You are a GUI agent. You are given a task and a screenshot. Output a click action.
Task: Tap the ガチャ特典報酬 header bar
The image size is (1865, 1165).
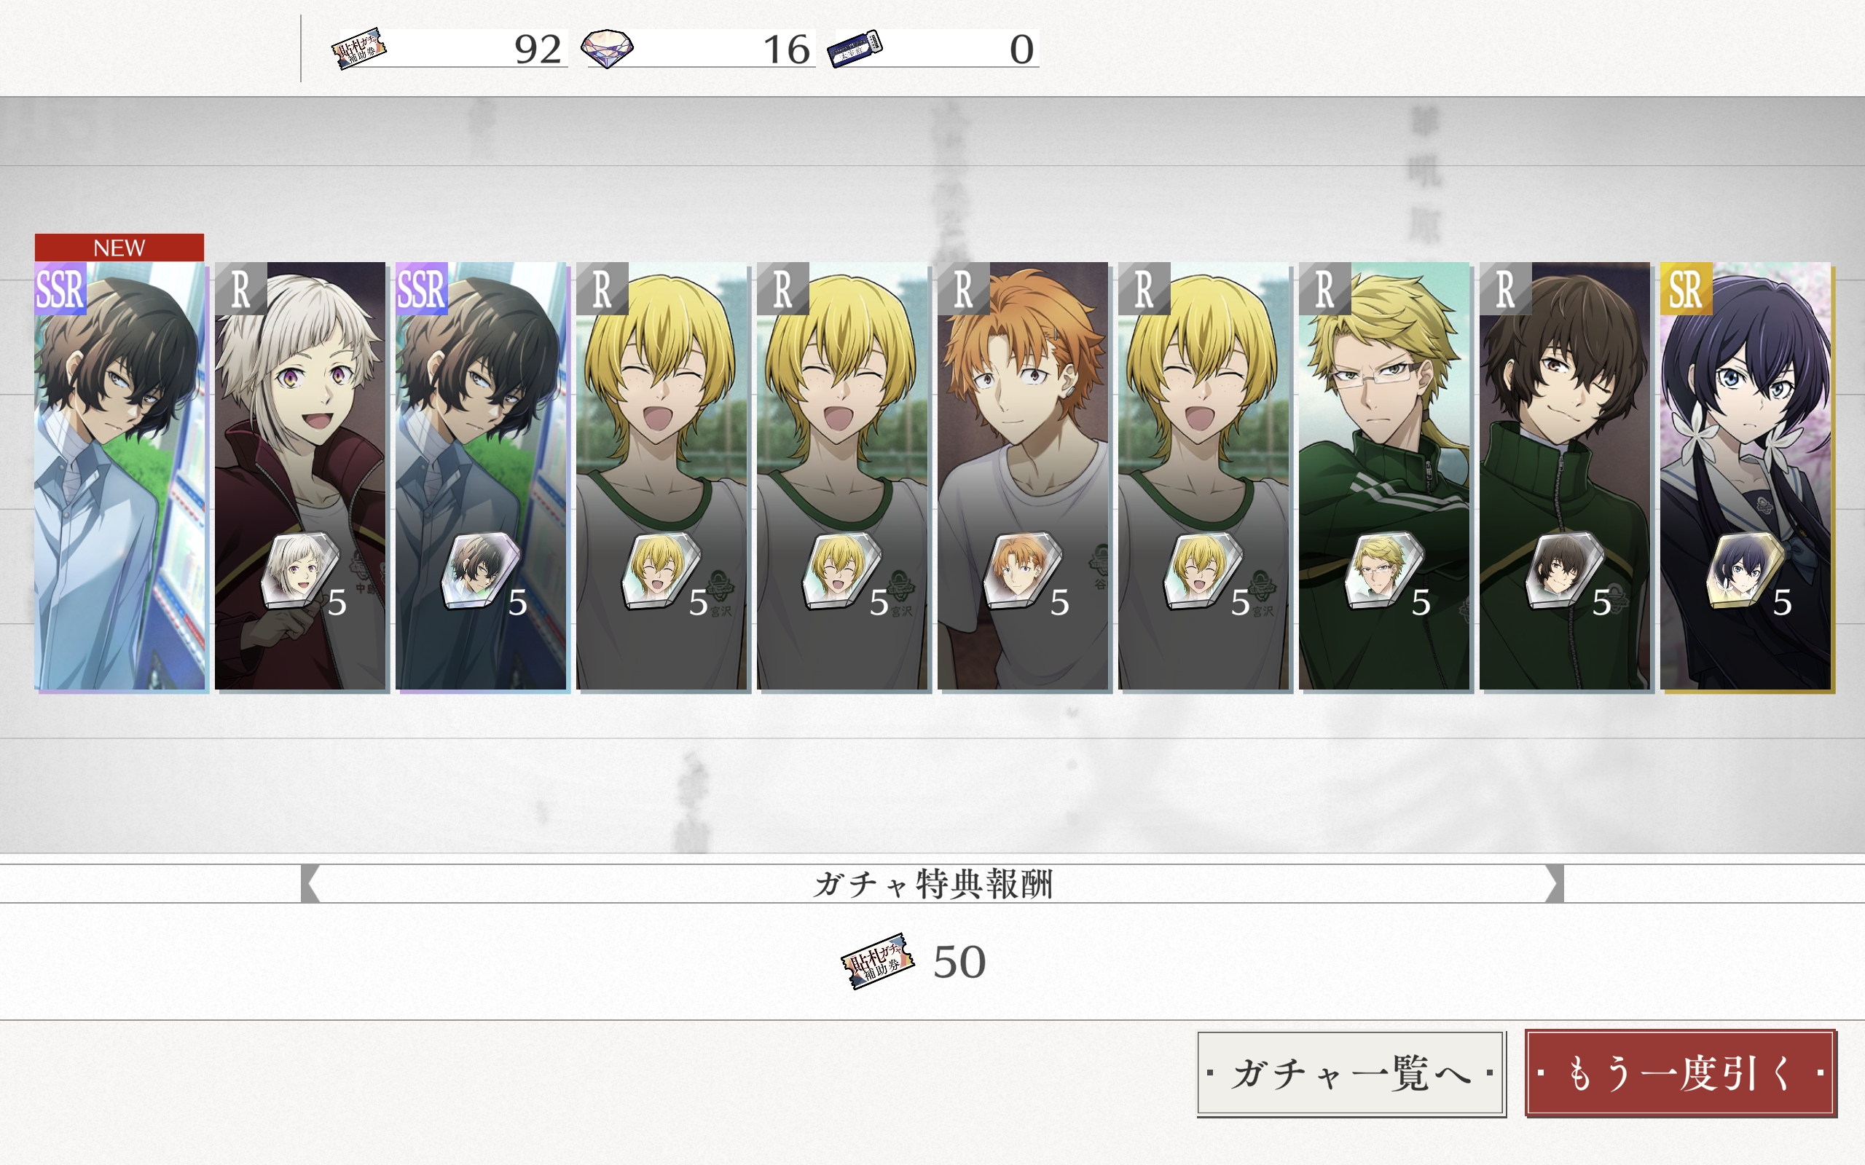tap(932, 883)
